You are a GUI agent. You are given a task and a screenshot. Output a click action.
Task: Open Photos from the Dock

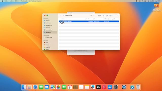(x=58, y=87)
